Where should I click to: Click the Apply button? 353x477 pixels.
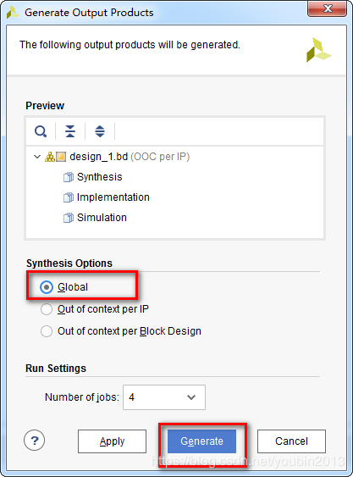point(112,441)
